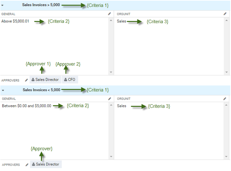Select the CFO approver chip
Screen dimensions: 231x171
point(70,80)
